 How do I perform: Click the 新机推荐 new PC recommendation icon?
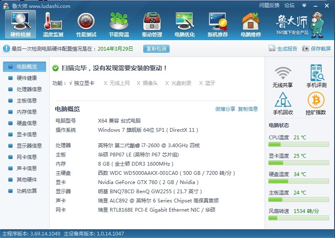tap(218, 24)
